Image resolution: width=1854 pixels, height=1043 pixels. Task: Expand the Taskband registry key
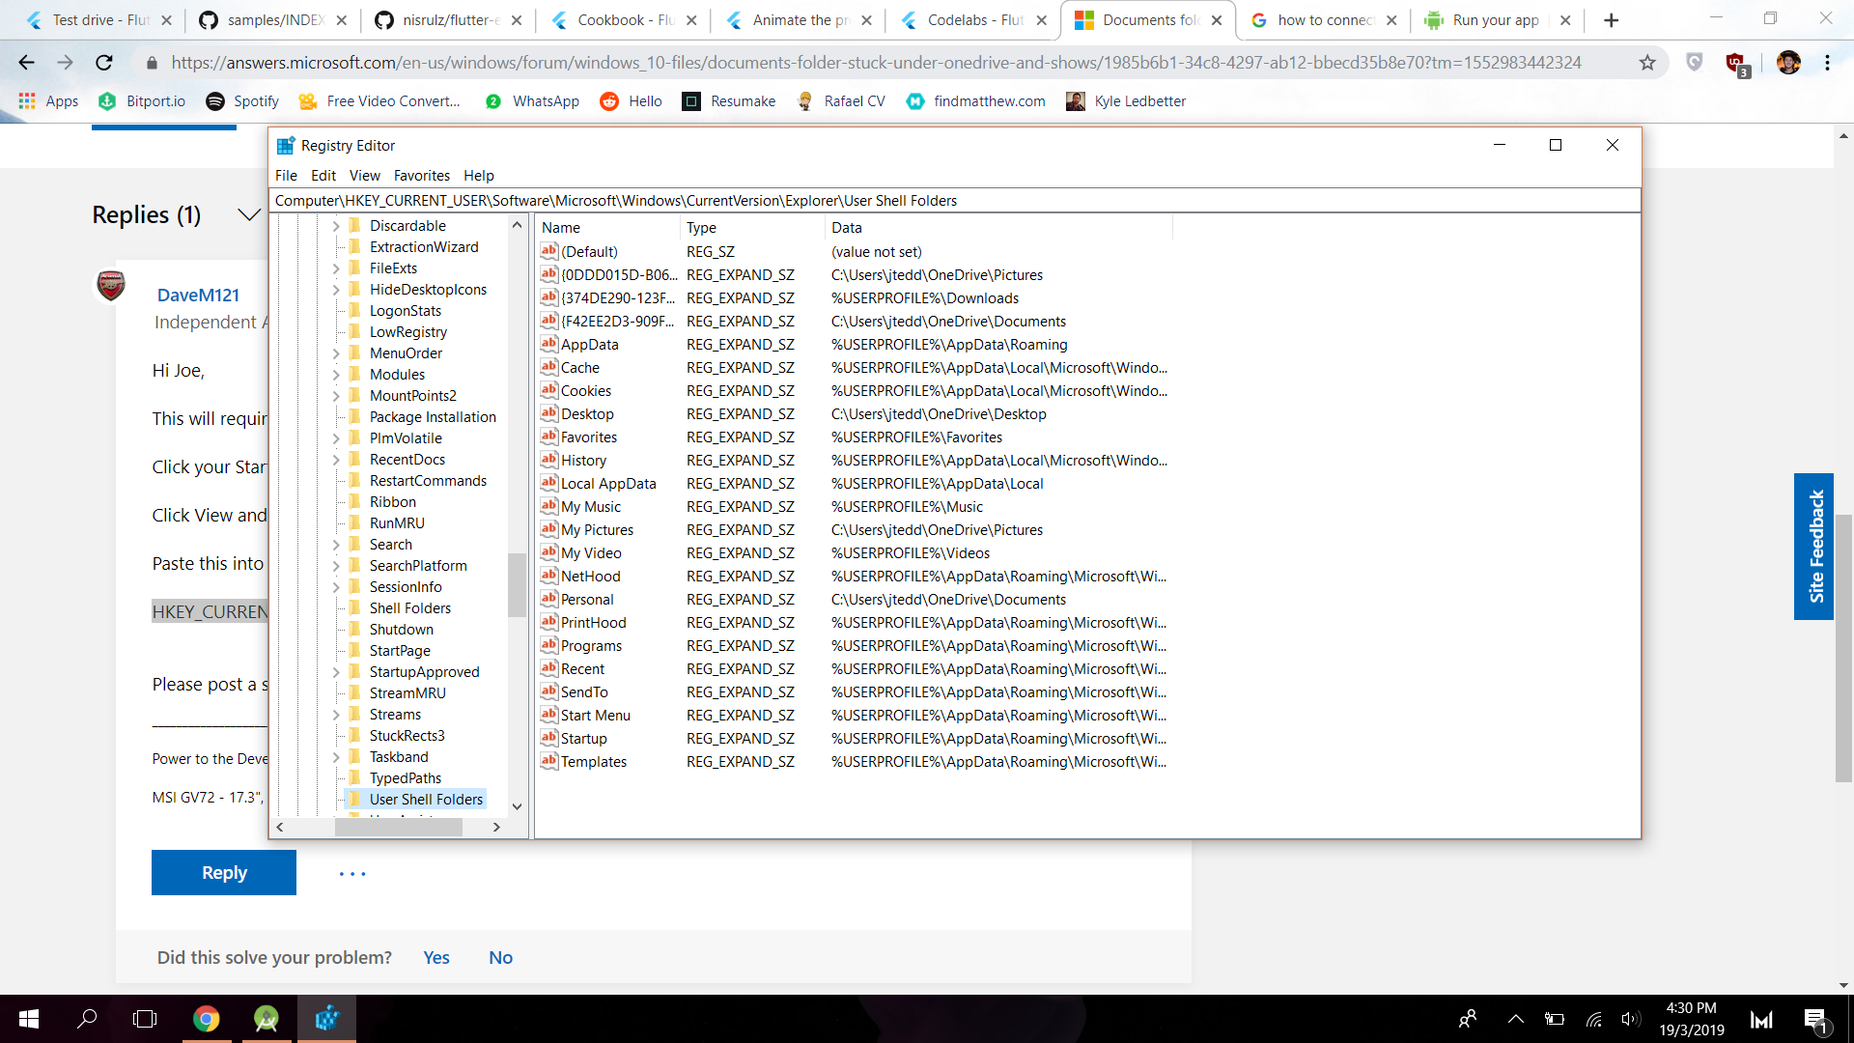tap(336, 757)
